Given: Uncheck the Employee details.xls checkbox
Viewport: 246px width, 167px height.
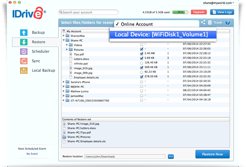Looking at the screenshot, I should pyautogui.click(x=141, y=77).
